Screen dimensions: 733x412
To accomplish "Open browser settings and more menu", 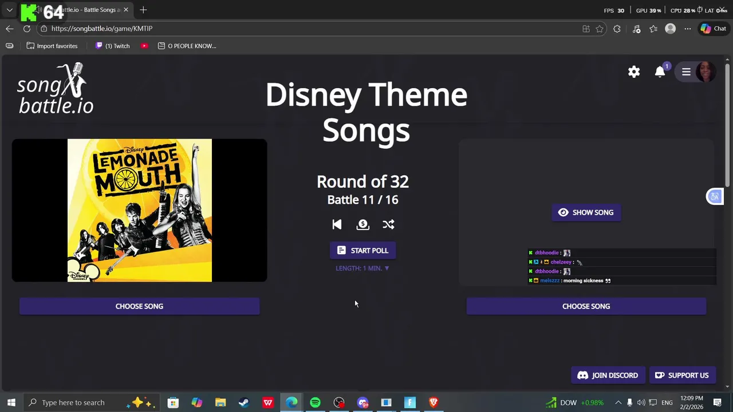I will coord(687,29).
